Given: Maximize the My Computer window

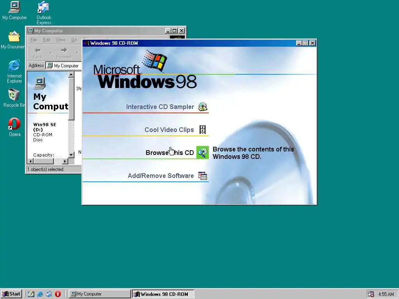Looking at the screenshot, I should (x=174, y=31).
